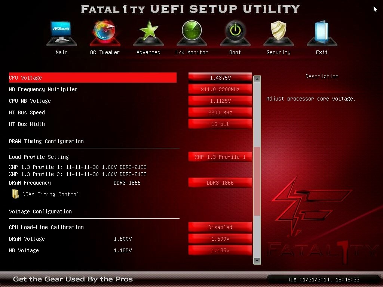Switch to the Exit tab label
The height and width of the screenshot is (287, 383).
pyautogui.click(x=322, y=52)
